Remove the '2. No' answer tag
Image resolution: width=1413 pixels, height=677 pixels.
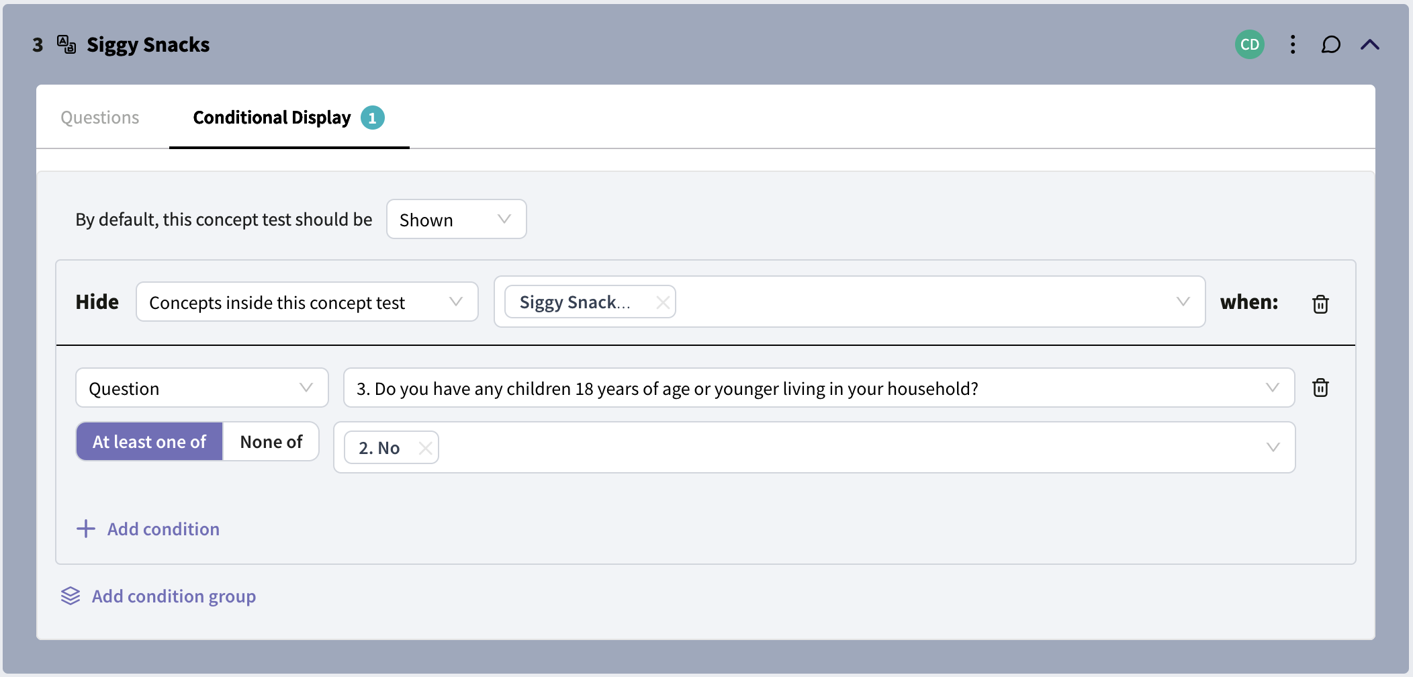pyautogui.click(x=425, y=448)
